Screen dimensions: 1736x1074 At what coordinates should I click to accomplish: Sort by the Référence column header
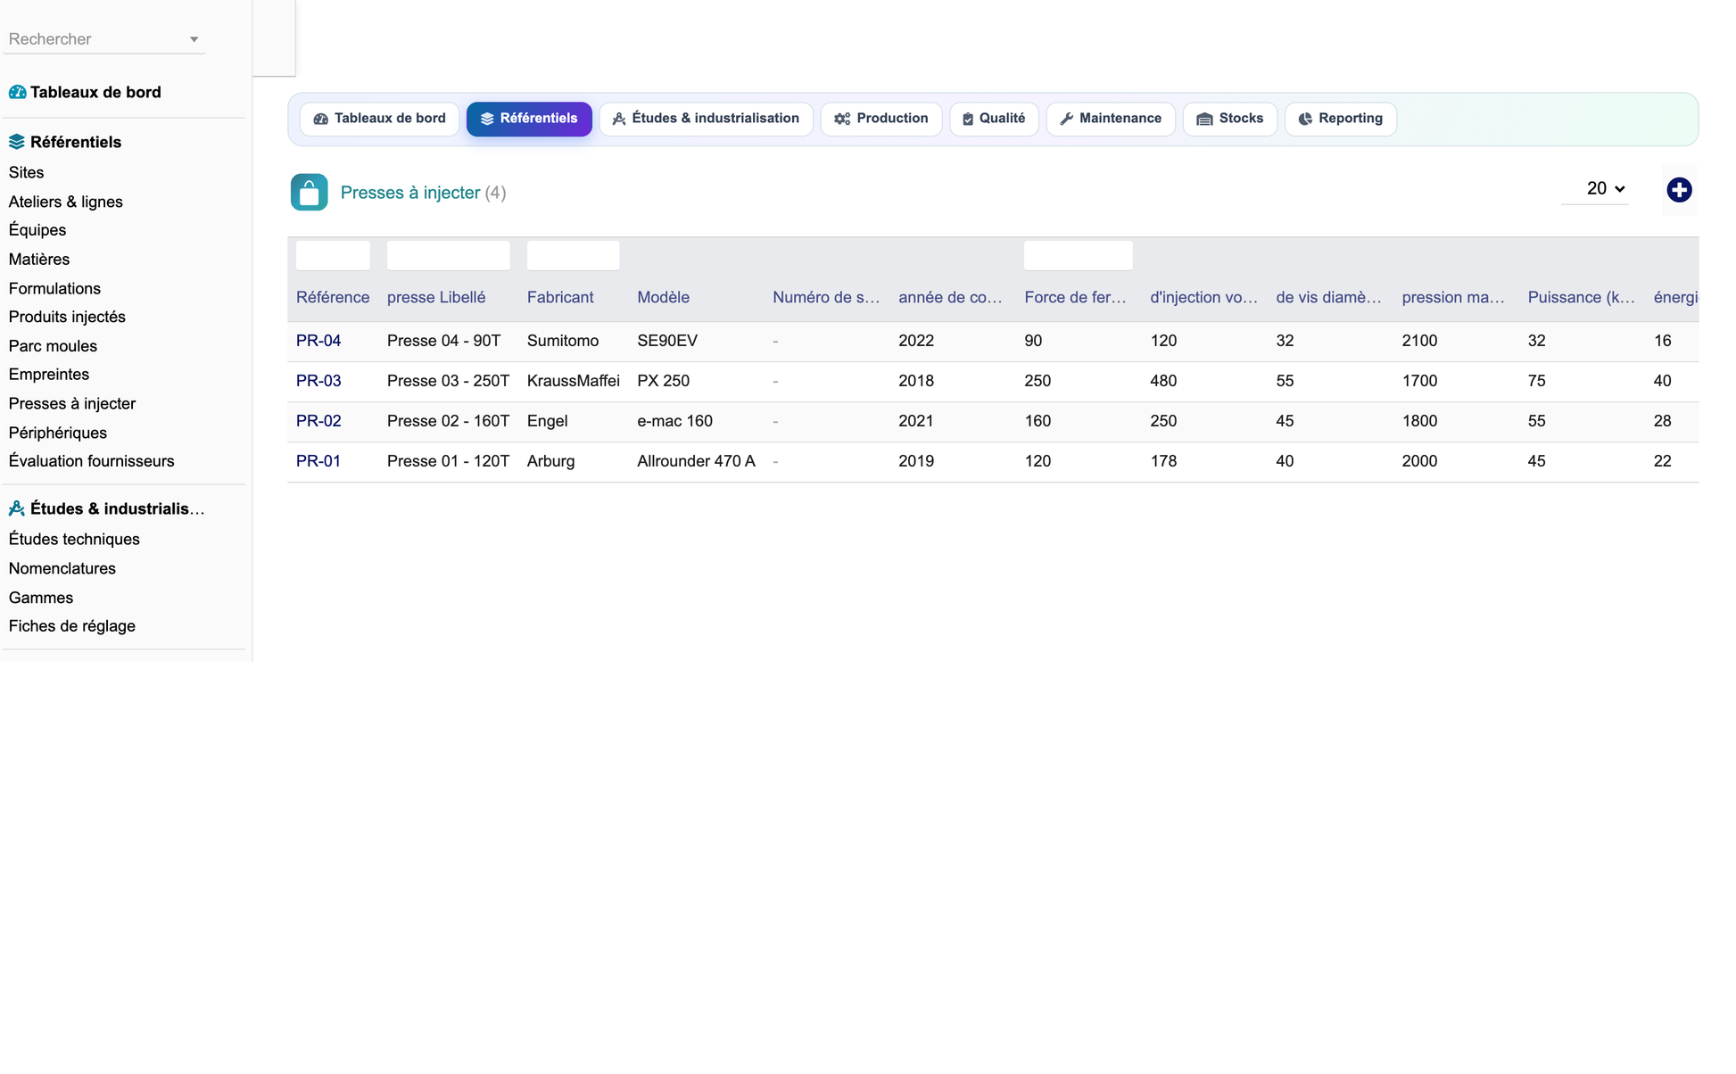tap(333, 297)
